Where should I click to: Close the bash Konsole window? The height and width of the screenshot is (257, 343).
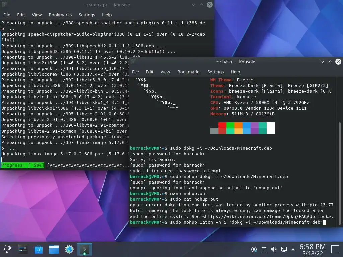(338, 62)
